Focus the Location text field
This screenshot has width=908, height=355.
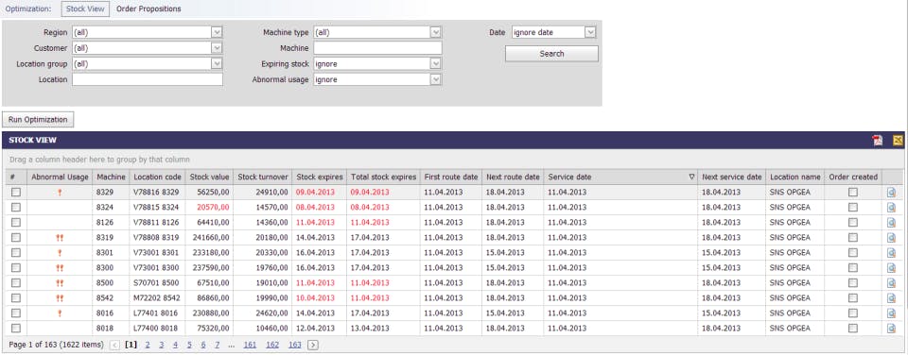[x=148, y=80]
